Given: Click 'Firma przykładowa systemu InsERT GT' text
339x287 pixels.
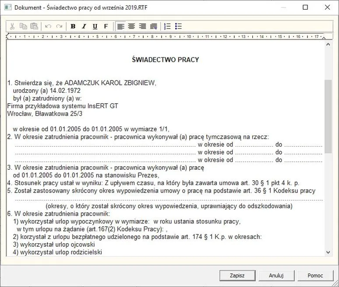Looking at the screenshot, I should coord(63,106).
